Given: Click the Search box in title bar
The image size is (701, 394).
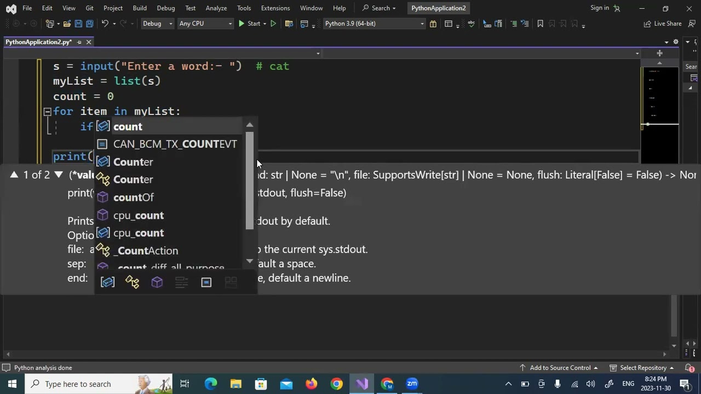Looking at the screenshot, I should [378, 8].
